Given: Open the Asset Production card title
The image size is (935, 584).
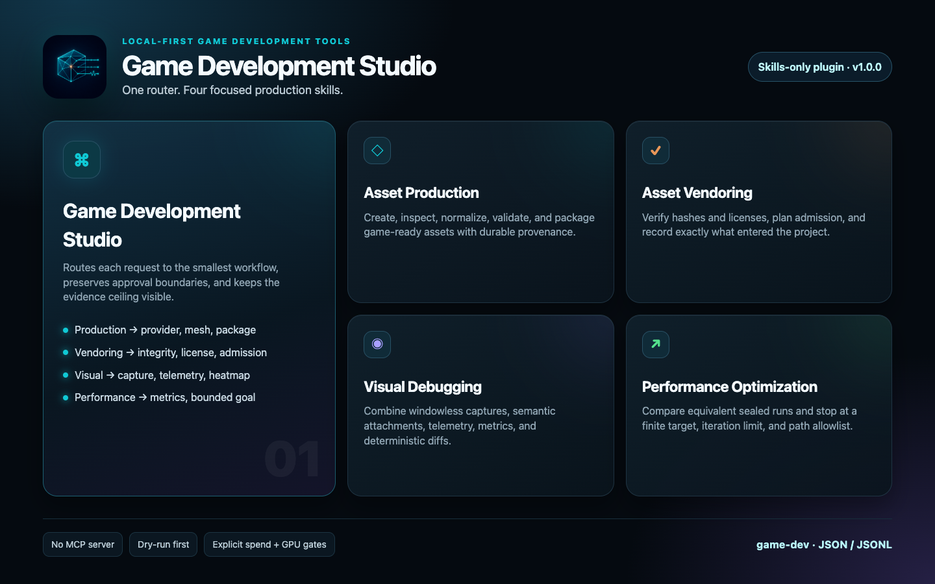Looking at the screenshot, I should (x=421, y=193).
